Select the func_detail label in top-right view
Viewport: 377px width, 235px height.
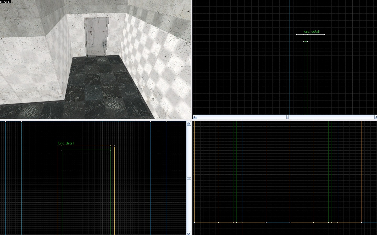point(311,31)
